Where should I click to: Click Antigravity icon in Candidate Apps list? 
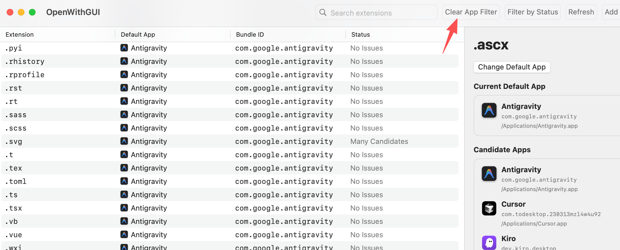click(x=489, y=174)
